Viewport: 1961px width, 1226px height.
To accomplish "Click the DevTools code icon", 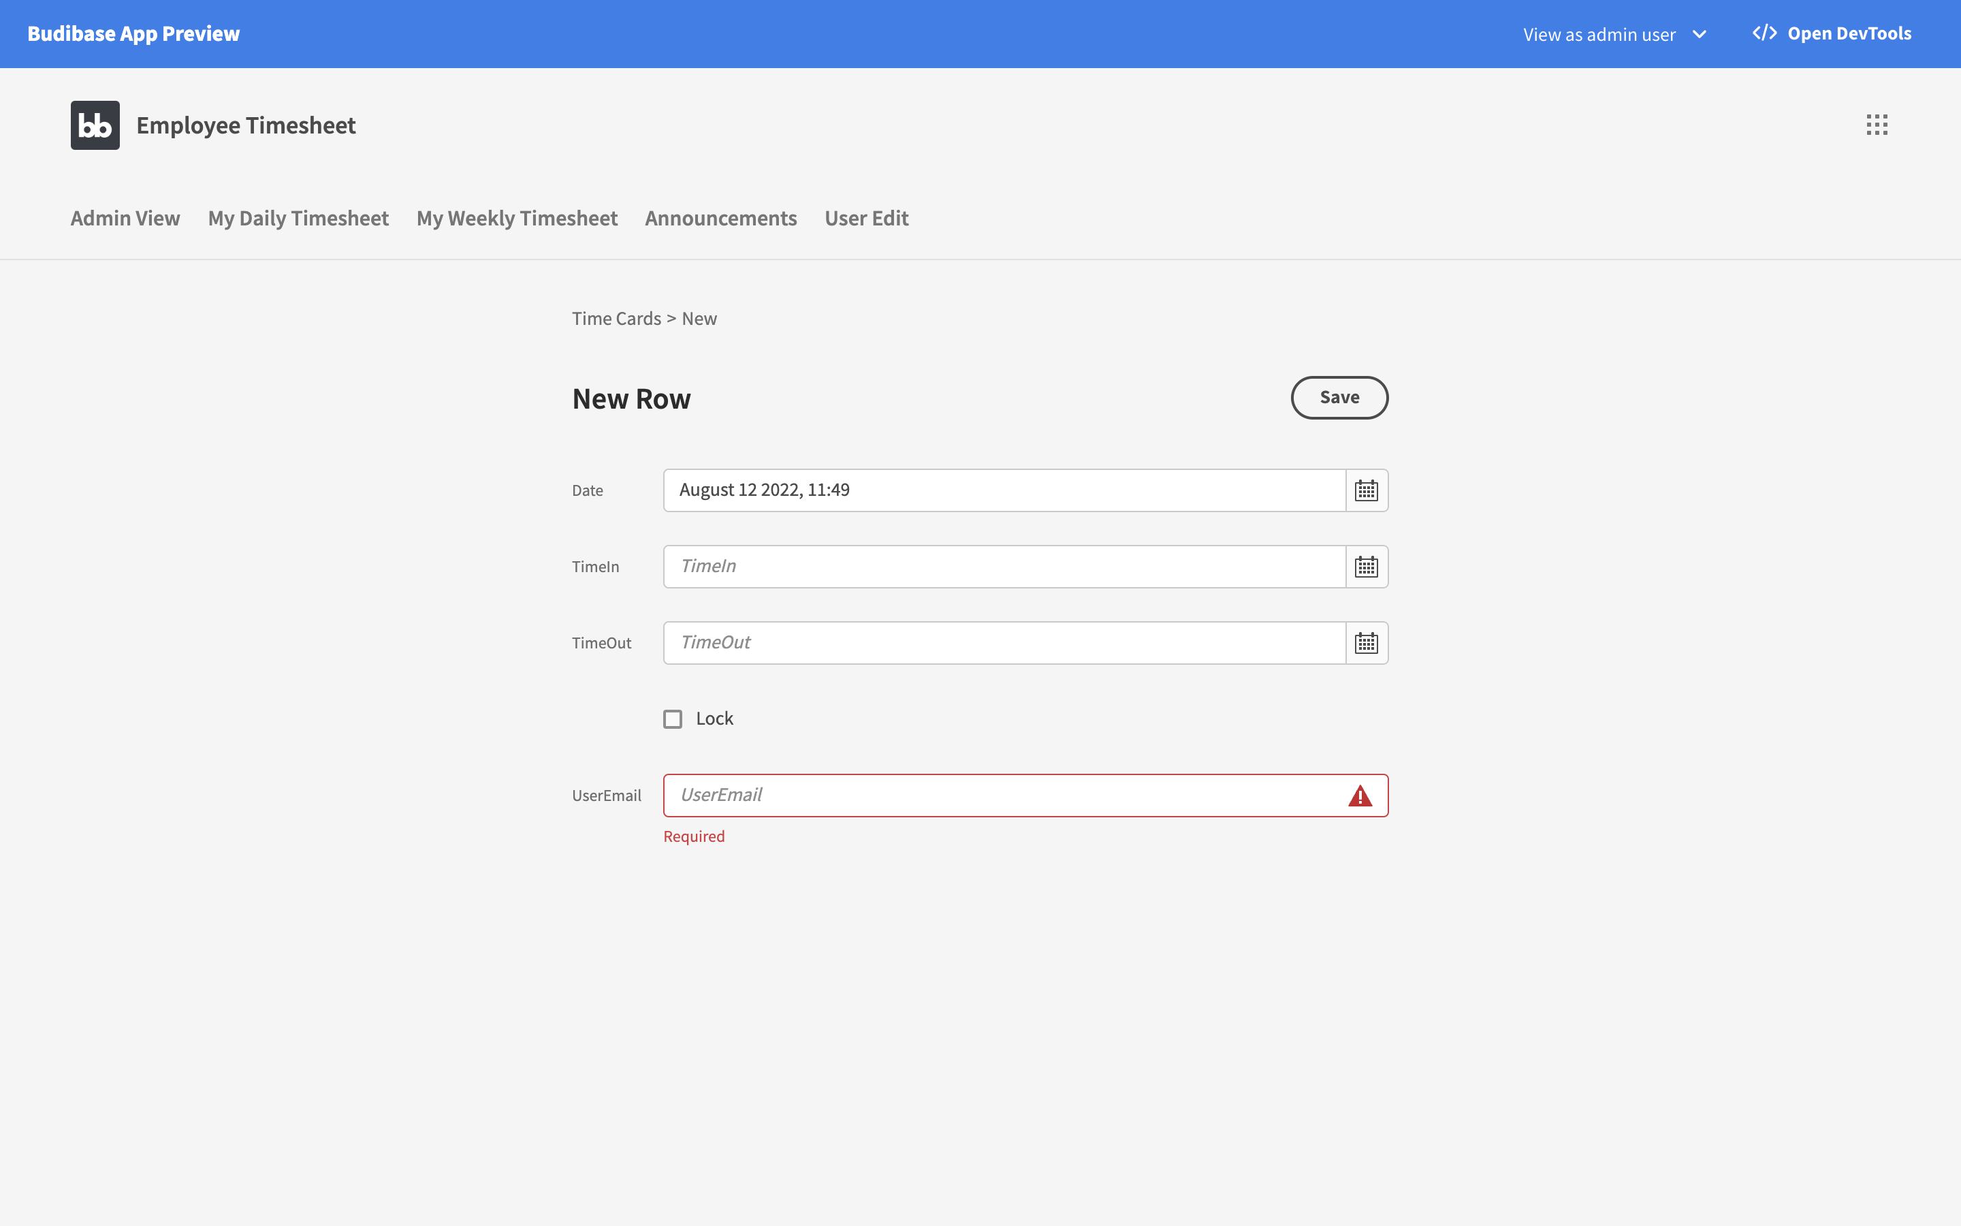I will point(1766,33).
